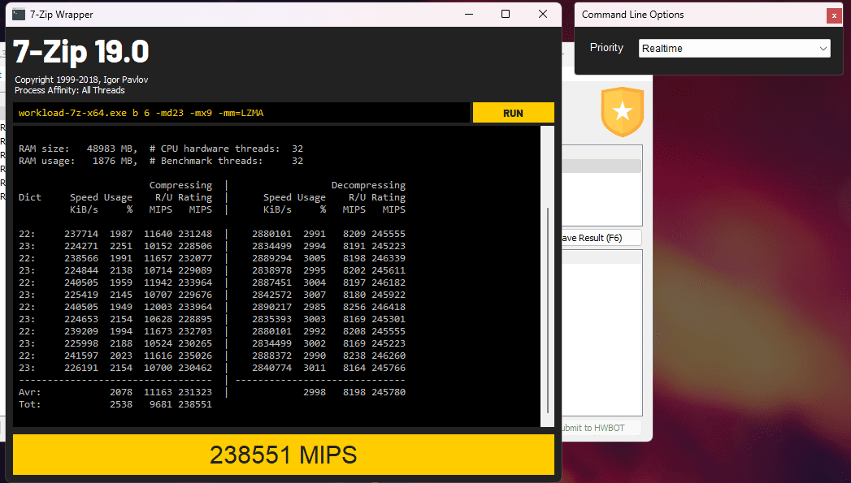851x483 pixels.
Task: Open the Priority dropdown set to Realtime
Action: click(x=734, y=48)
